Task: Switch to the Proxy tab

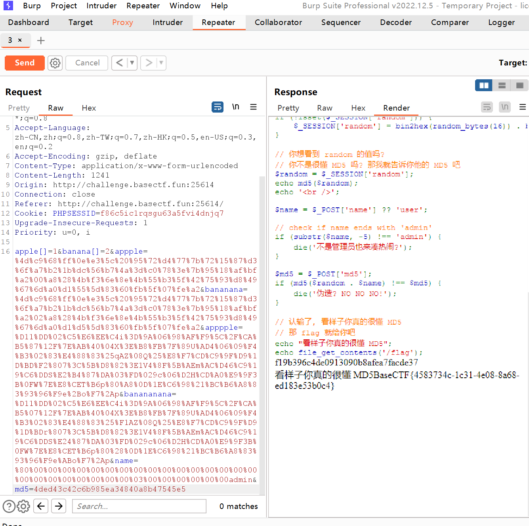Action: tap(122, 23)
